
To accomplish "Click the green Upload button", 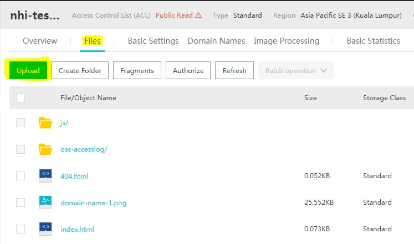I will (28, 70).
